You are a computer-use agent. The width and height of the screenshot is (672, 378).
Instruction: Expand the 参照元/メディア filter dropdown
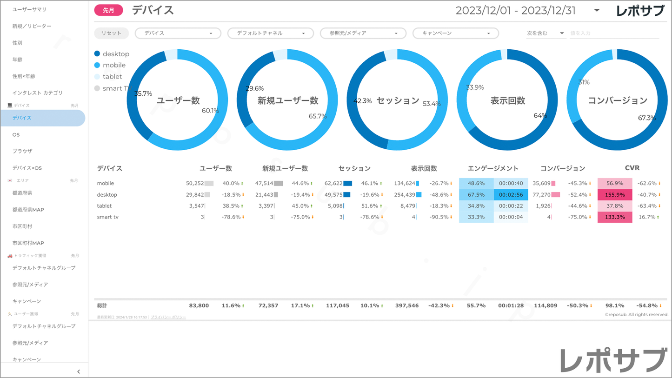(x=363, y=33)
